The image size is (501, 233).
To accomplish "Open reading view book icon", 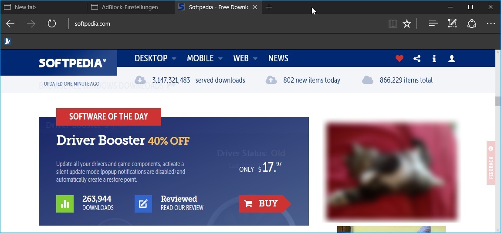I will [x=393, y=23].
